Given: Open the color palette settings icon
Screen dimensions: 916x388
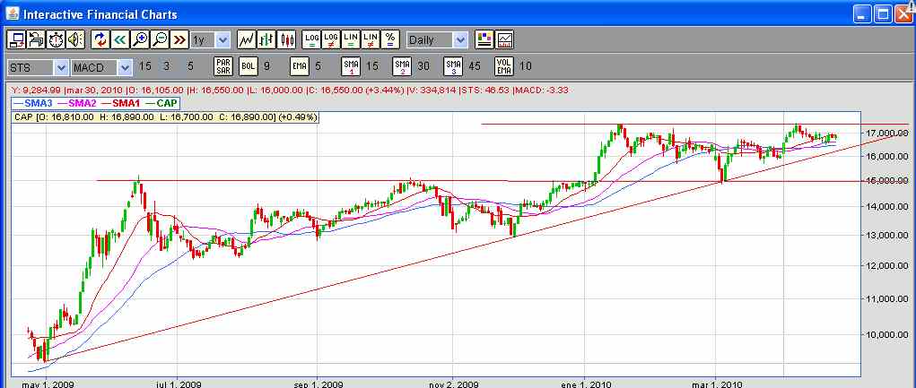Looking at the screenshot, I should click(x=484, y=39).
